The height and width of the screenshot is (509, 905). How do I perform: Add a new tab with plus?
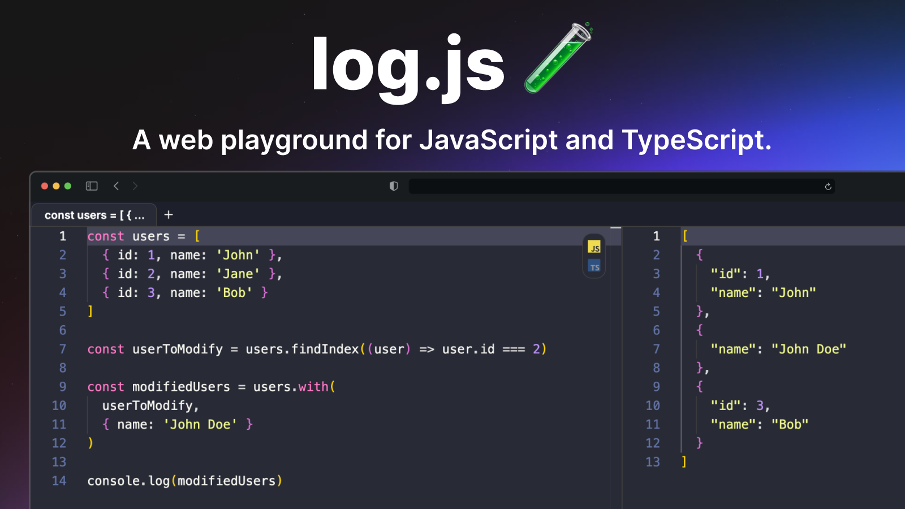169,215
